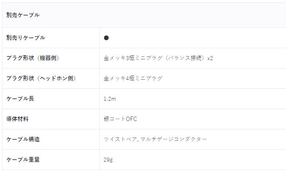Click the （バランス接続） text in plug row
This screenshot has width=286, height=172.
pos(185,58)
